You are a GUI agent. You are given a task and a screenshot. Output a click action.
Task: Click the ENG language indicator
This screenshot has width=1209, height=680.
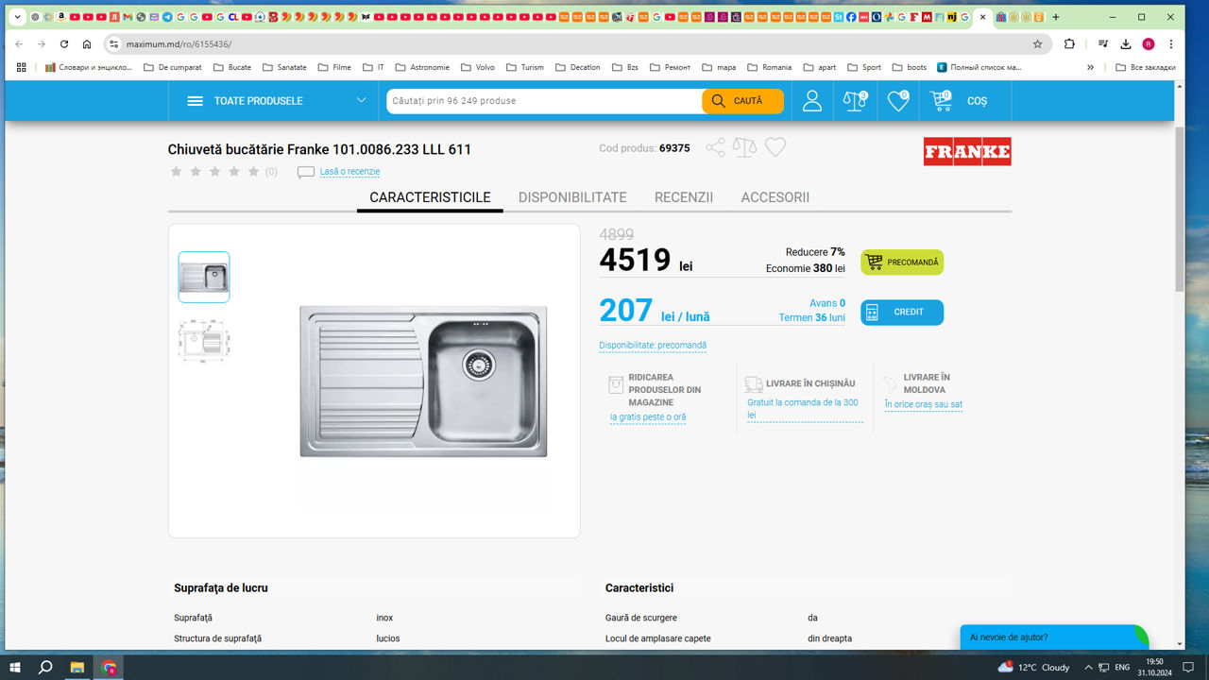(1122, 667)
